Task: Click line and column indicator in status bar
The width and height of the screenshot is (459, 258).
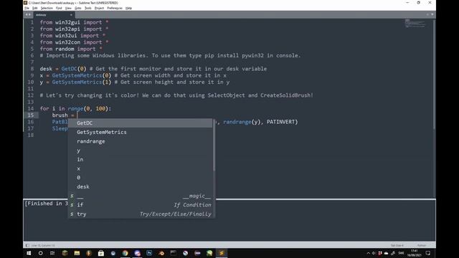Action: (x=43, y=245)
